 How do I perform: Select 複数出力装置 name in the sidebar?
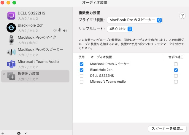click(28, 74)
